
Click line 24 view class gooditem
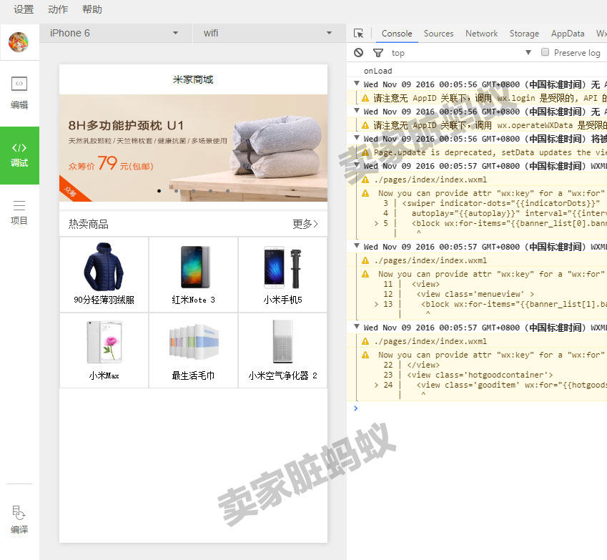511,385
